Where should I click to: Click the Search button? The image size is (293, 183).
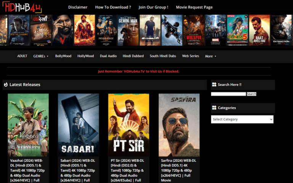pyautogui.click(x=251, y=94)
